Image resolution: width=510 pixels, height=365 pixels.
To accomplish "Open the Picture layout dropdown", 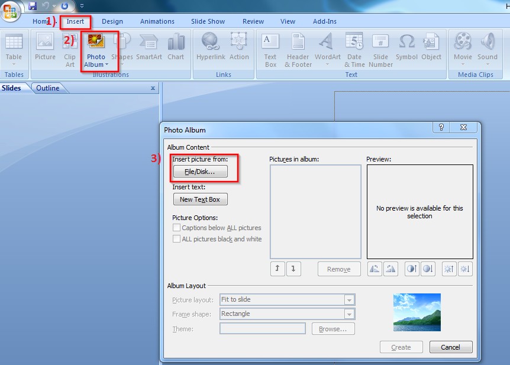I will pos(349,300).
